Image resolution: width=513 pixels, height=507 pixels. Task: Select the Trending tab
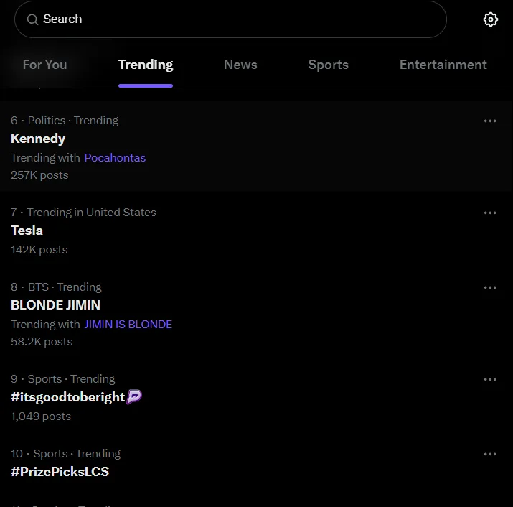pos(146,65)
